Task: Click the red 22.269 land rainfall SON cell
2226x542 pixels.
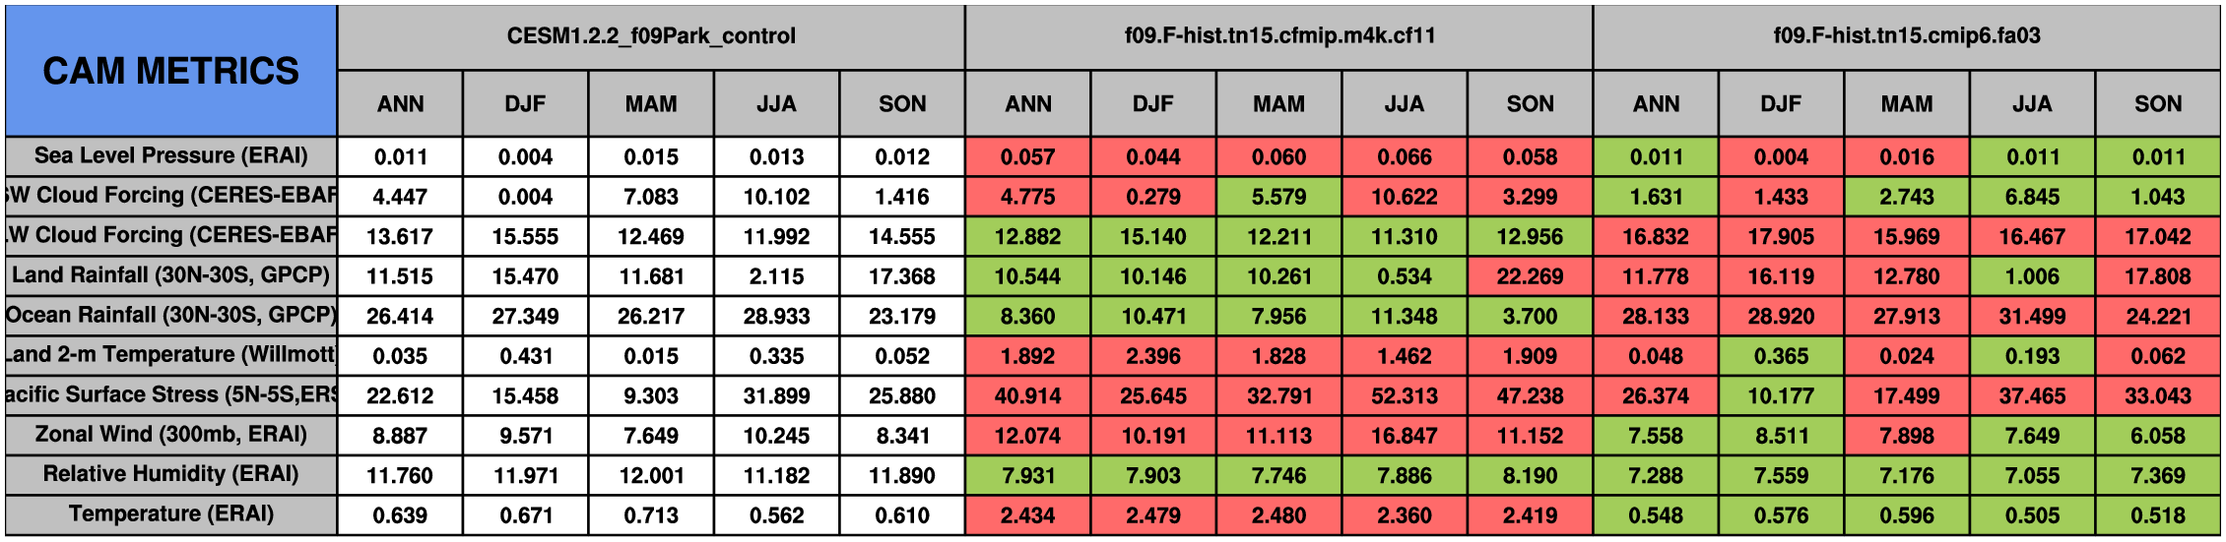Action: pyautogui.click(x=1530, y=275)
